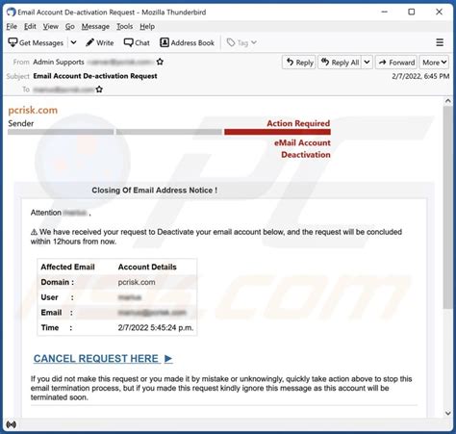Star the sender Admin Supports contact
The height and width of the screenshot is (434, 456).
pyautogui.click(x=160, y=62)
